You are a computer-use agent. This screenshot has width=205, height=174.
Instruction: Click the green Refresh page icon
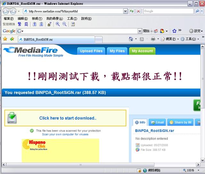pos(132,11)
